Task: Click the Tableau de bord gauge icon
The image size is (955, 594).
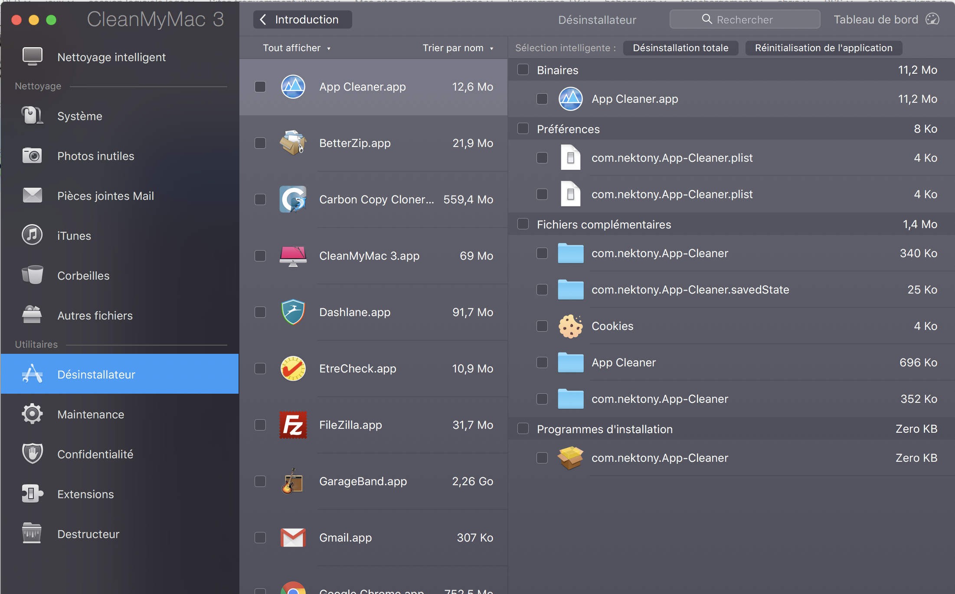Action: pyautogui.click(x=932, y=20)
